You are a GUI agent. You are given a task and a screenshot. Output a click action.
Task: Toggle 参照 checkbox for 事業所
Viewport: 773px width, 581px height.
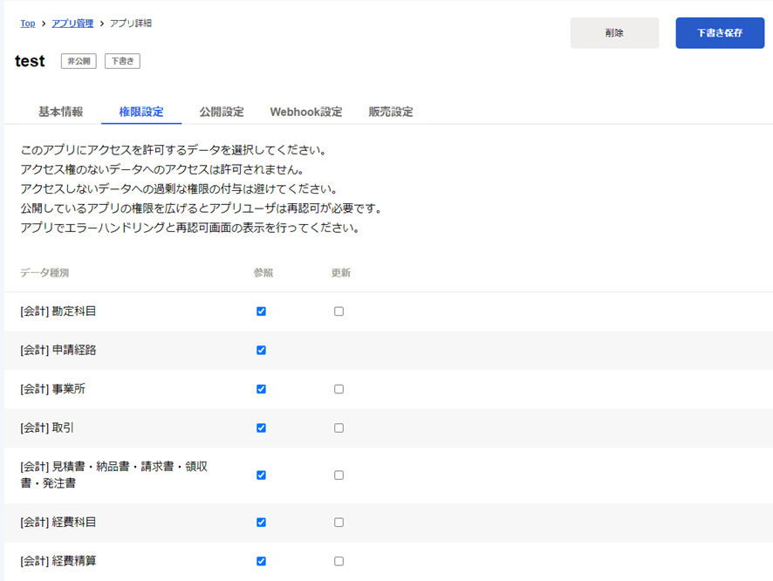coord(261,389)
